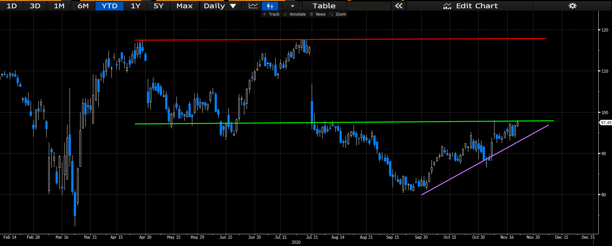
Task: Open Edit Chart options
Action: [470, 6]
